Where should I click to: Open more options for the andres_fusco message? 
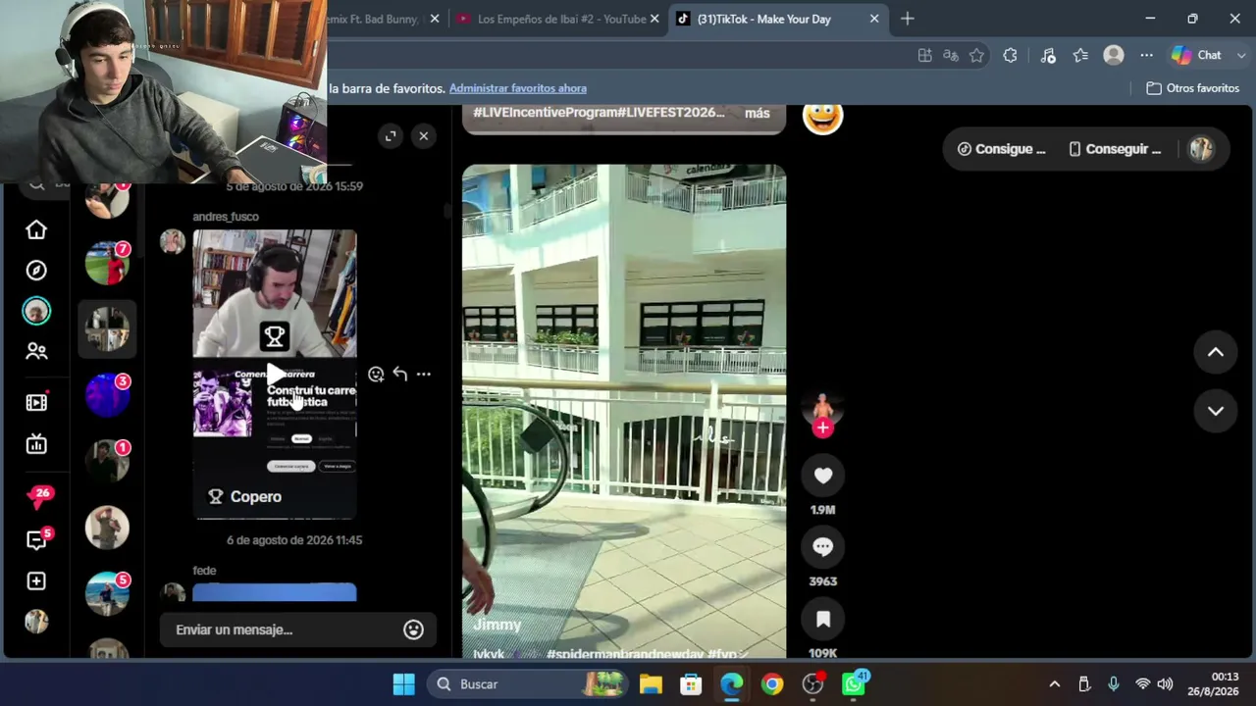click(x=424, y=374)
